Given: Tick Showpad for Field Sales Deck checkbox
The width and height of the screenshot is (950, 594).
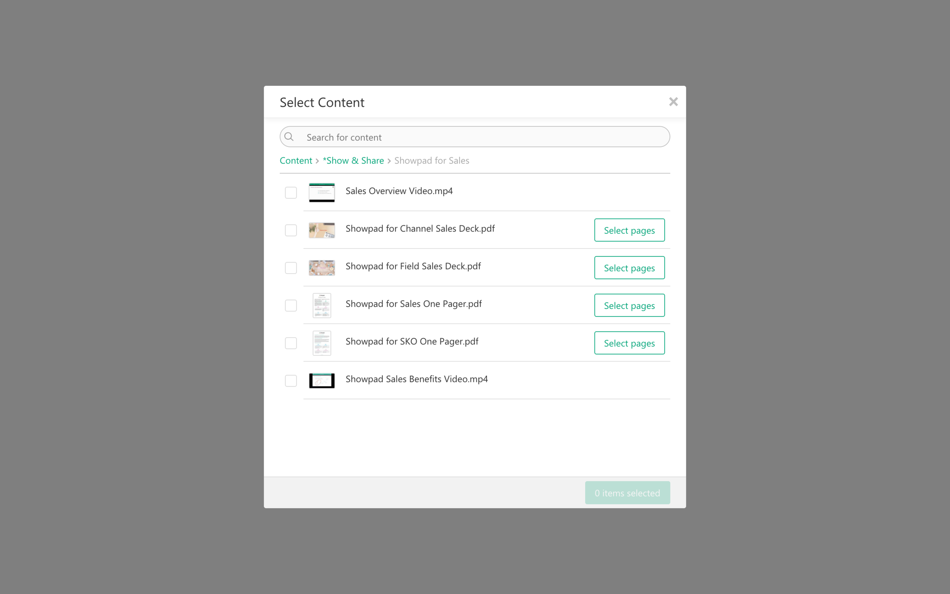Looking at the screenshot, I should click(291, 268).
